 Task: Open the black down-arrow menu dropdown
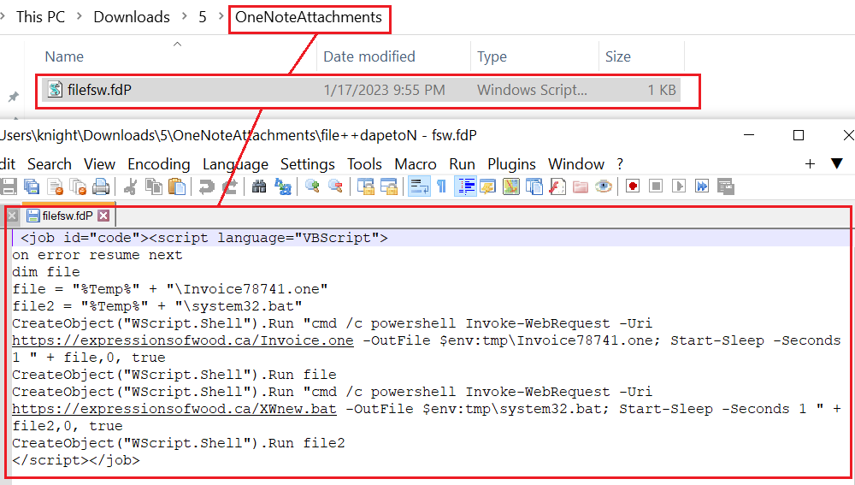(x=837, y=163)
